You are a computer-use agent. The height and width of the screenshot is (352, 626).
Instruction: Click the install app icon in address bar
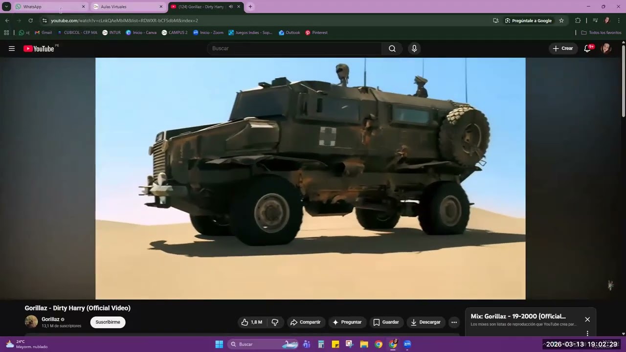click(496, 21)
